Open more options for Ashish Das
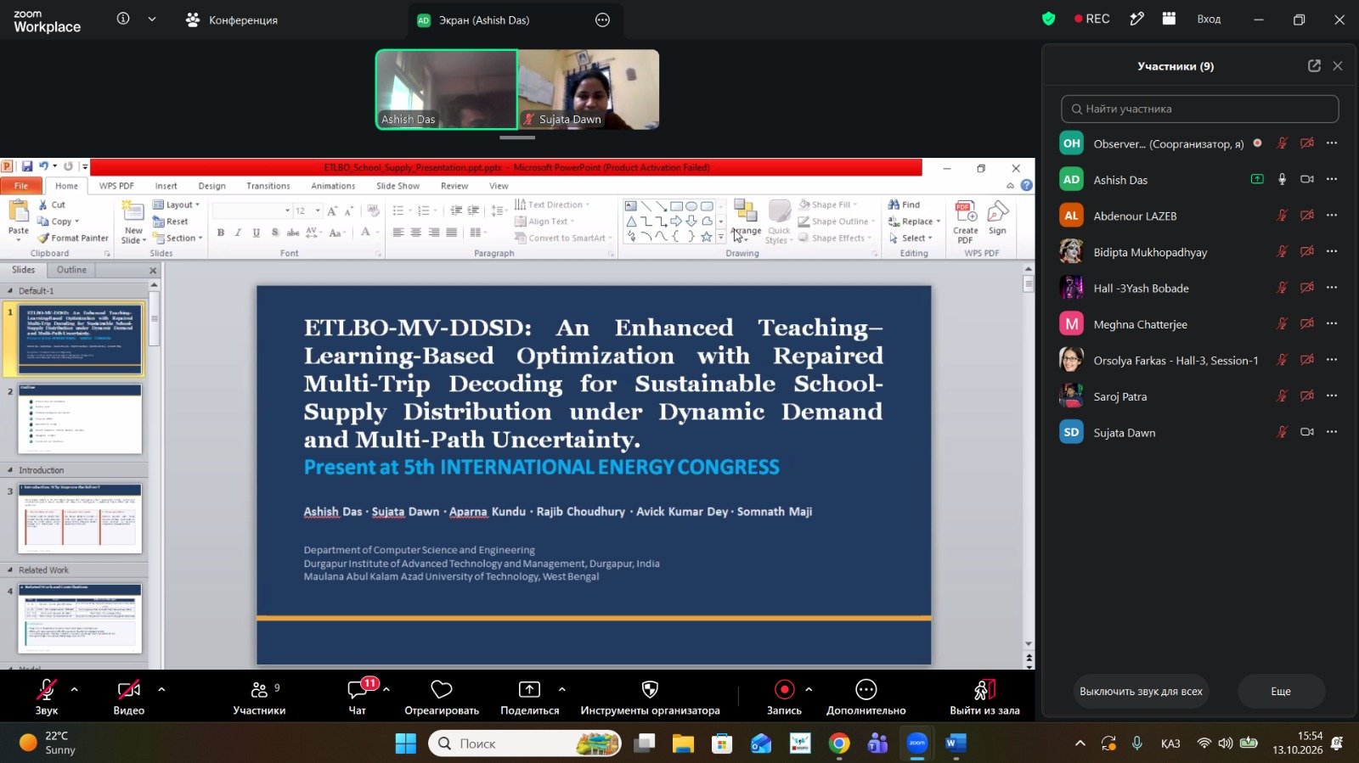Image resolution: width=1359 pixels, height=763 pixels. 1332,179
